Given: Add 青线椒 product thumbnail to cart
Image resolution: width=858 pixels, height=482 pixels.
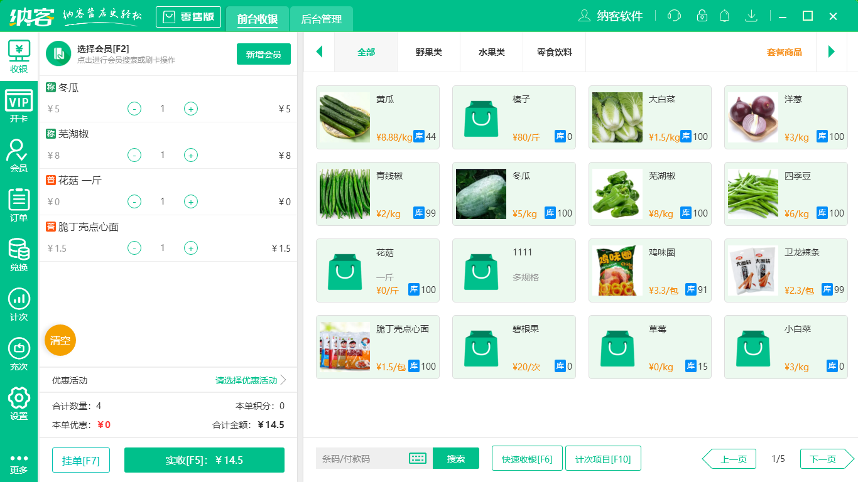Looking at the screenshot, I should 345,194.
